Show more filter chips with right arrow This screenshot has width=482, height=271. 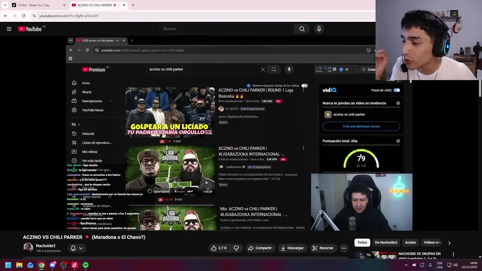coord(449,243)
